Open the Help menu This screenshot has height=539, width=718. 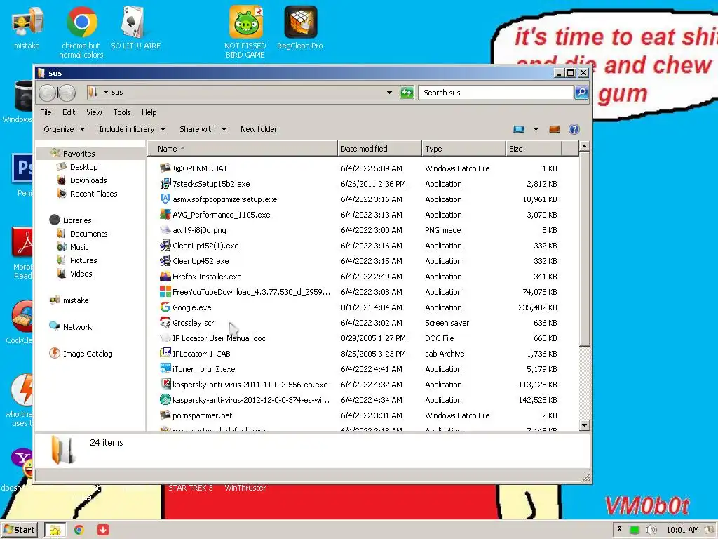(149, 112)
